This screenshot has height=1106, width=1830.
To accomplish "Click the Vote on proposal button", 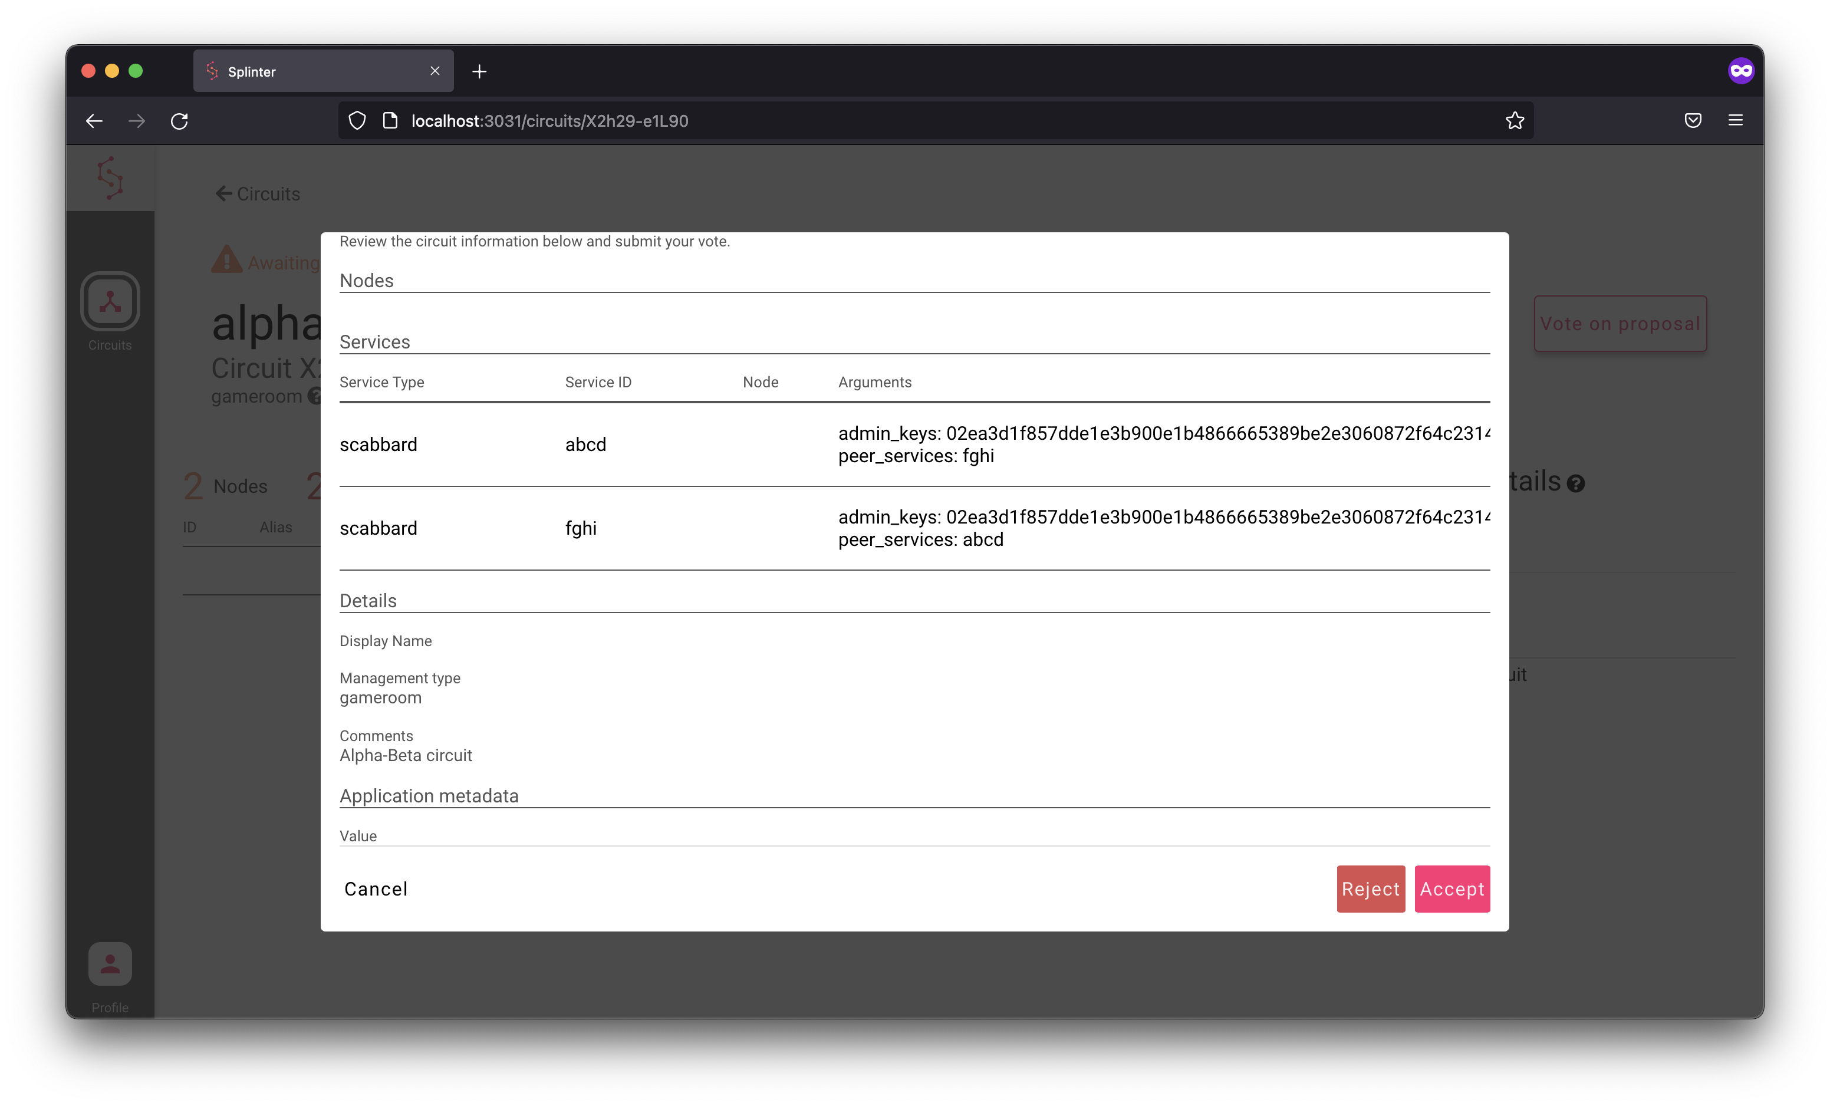I will (x=1620, y=324).
